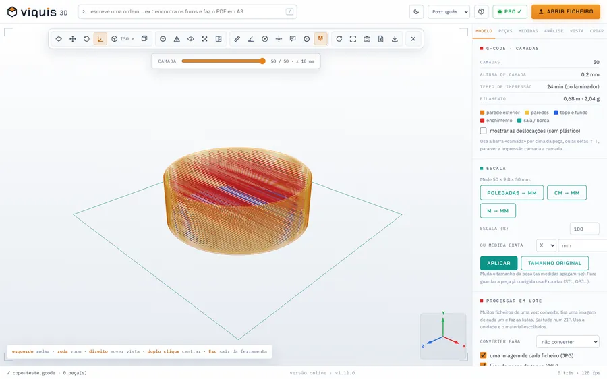Toggle the magnet snap tool
The image size is (607, 379).
[x=320, y=39]
